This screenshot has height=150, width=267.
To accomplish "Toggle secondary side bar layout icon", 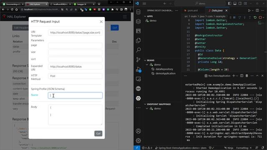I will click(x=240, y=3).
